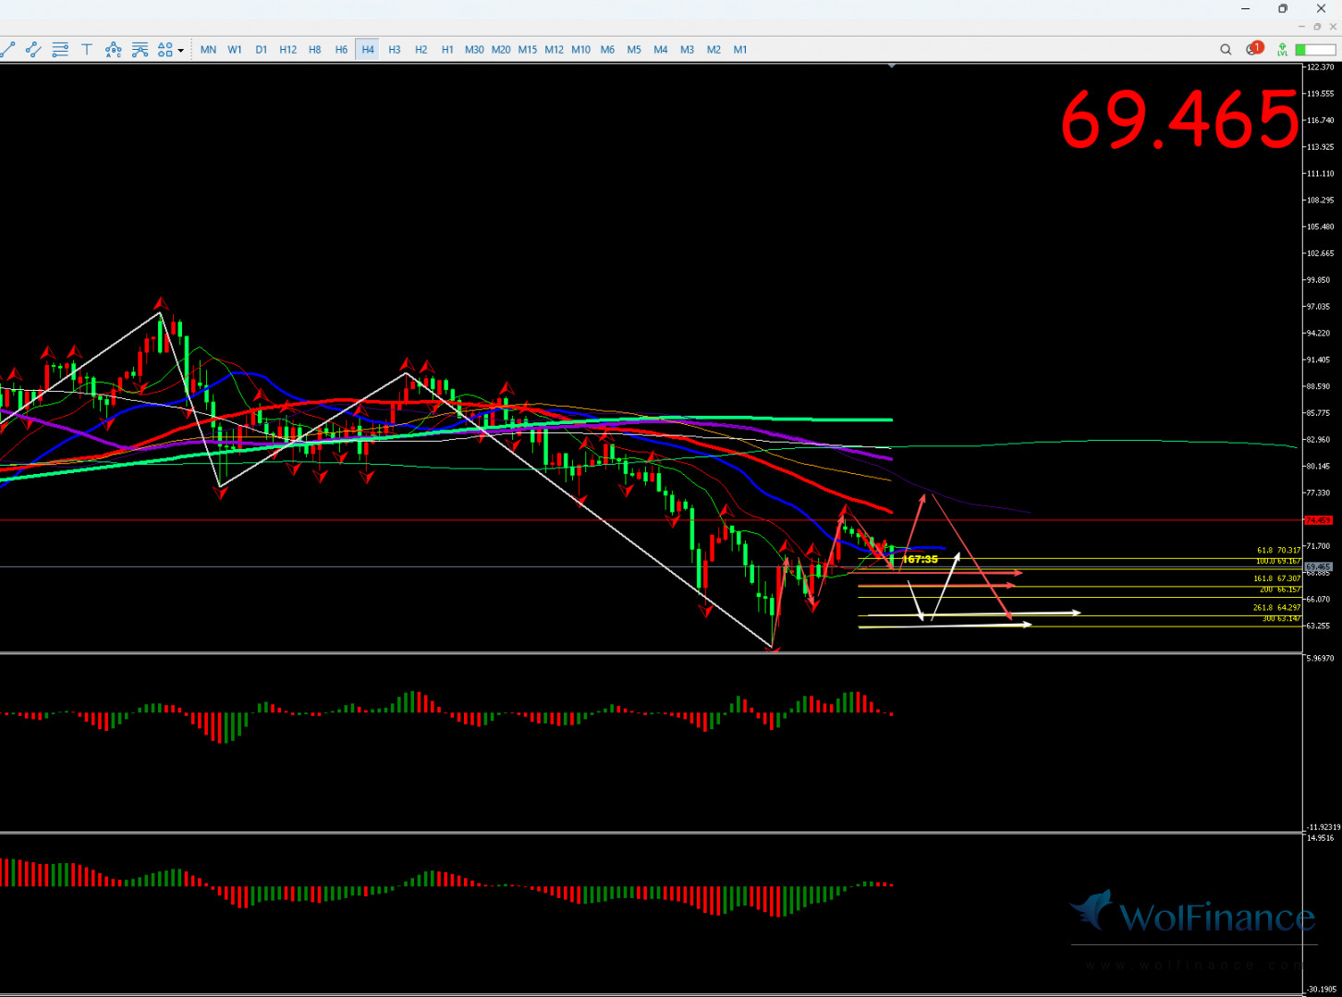Pick the equidistant channel drawing tool

[x=33, y=50]
